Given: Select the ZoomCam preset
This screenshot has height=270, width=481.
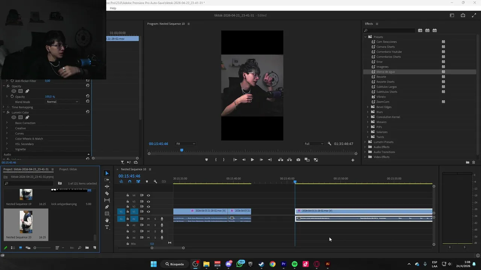Looking at the screenshot, I should (x=383, y=102).
